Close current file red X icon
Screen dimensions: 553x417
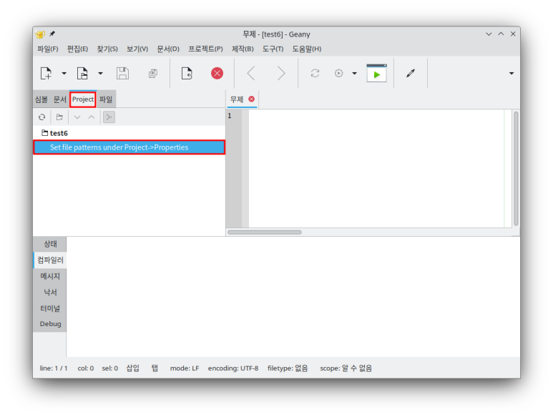point(217,74)
